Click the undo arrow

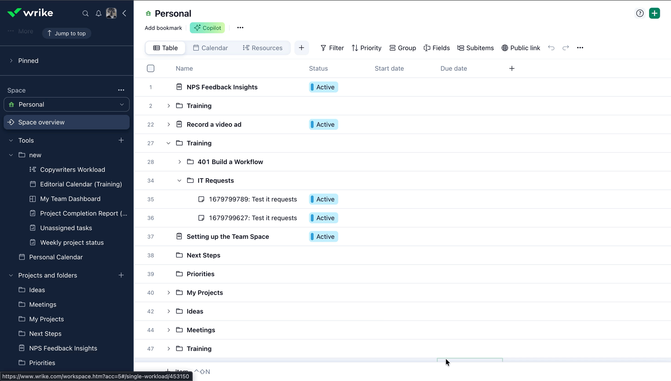tap(551, 48)
